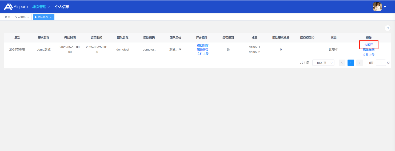The height and width of the screenshot is (151, 395).
Task: Click 文件上传 in the 评分组件 column
Action: coord(203,54)
